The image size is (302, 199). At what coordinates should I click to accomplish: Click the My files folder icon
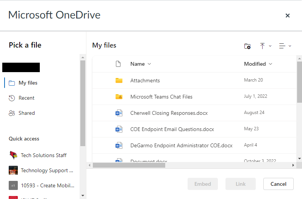coord(12,83)
